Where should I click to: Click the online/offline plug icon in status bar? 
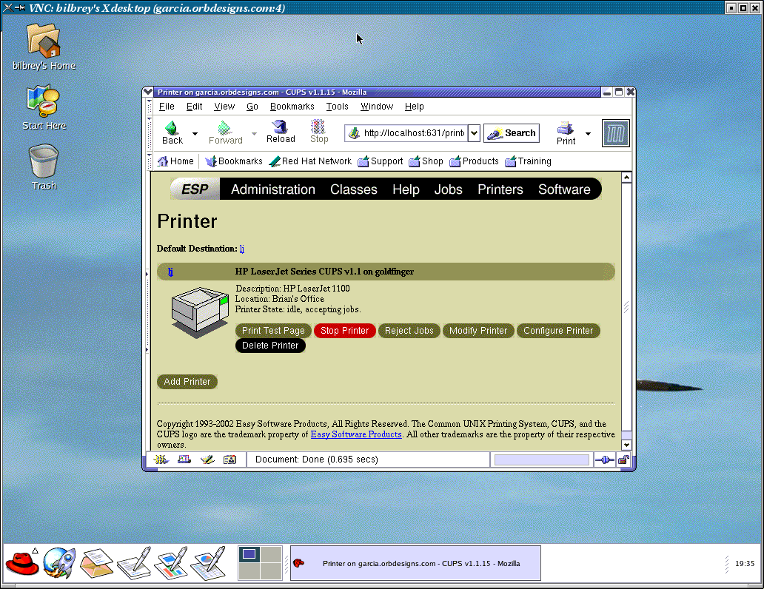(604, 460)
